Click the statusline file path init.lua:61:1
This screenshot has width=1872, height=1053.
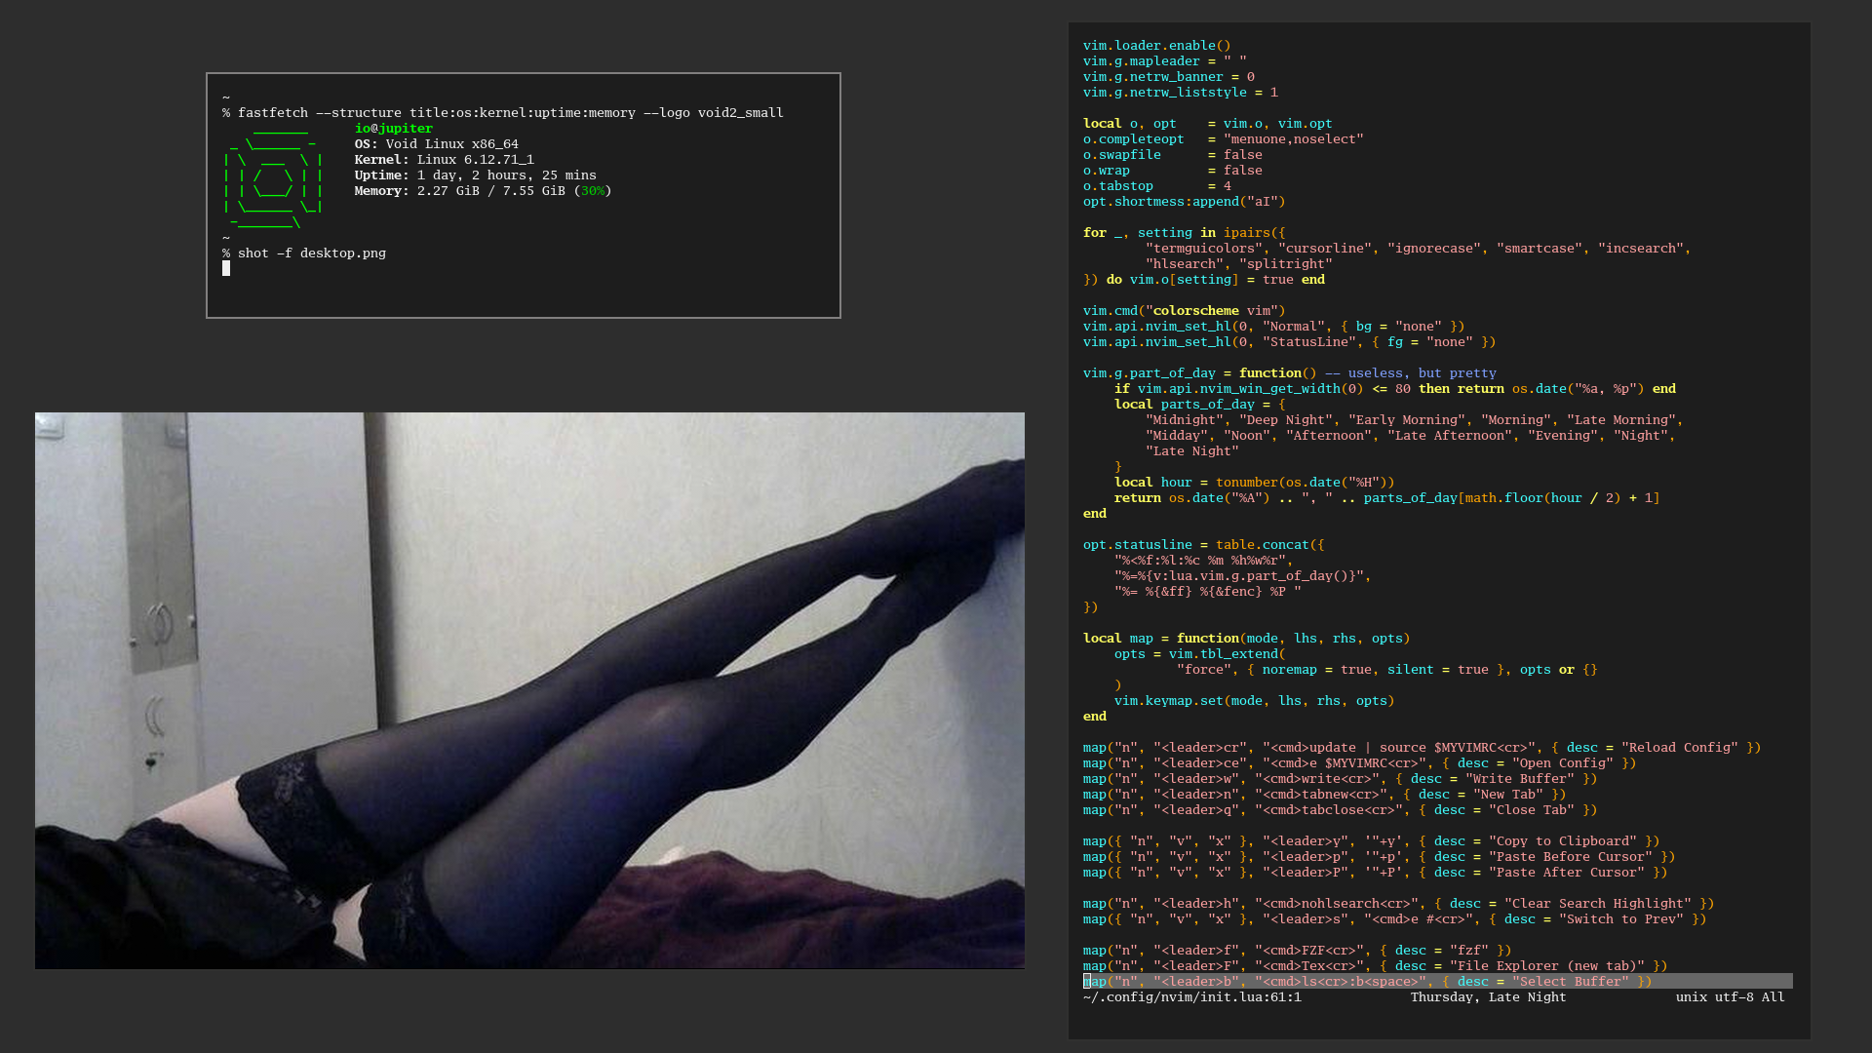coord(1191,997)
